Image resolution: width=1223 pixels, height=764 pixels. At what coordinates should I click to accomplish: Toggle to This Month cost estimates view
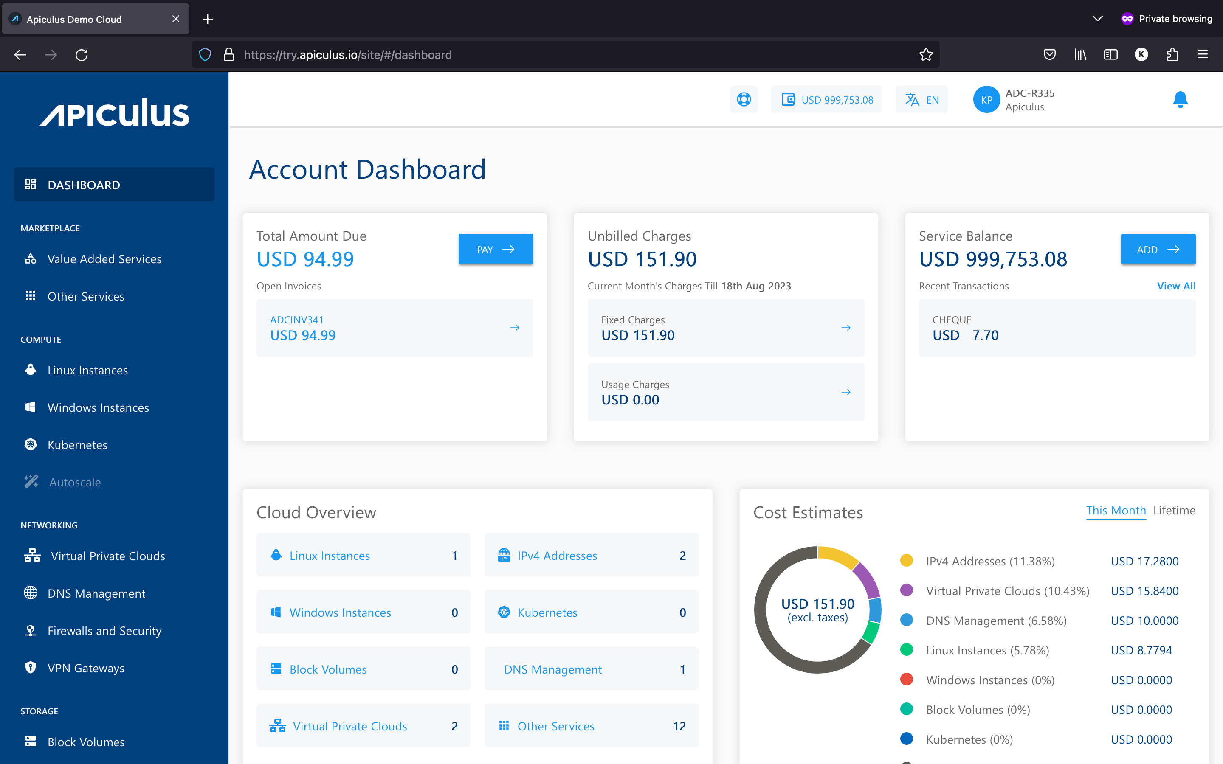coord(1115,511)
